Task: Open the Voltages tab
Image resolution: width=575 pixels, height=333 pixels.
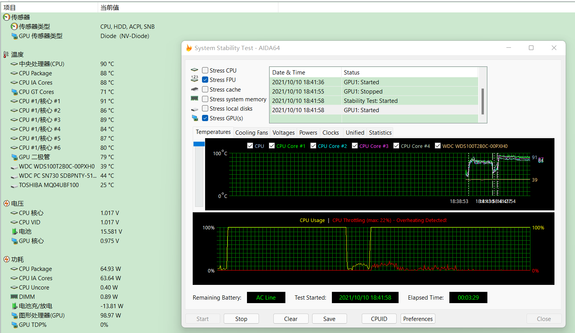Action: point(283,133)
